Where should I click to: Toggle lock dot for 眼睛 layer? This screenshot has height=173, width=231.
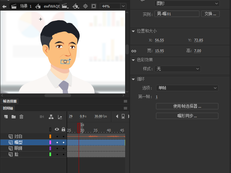(63, 148)
